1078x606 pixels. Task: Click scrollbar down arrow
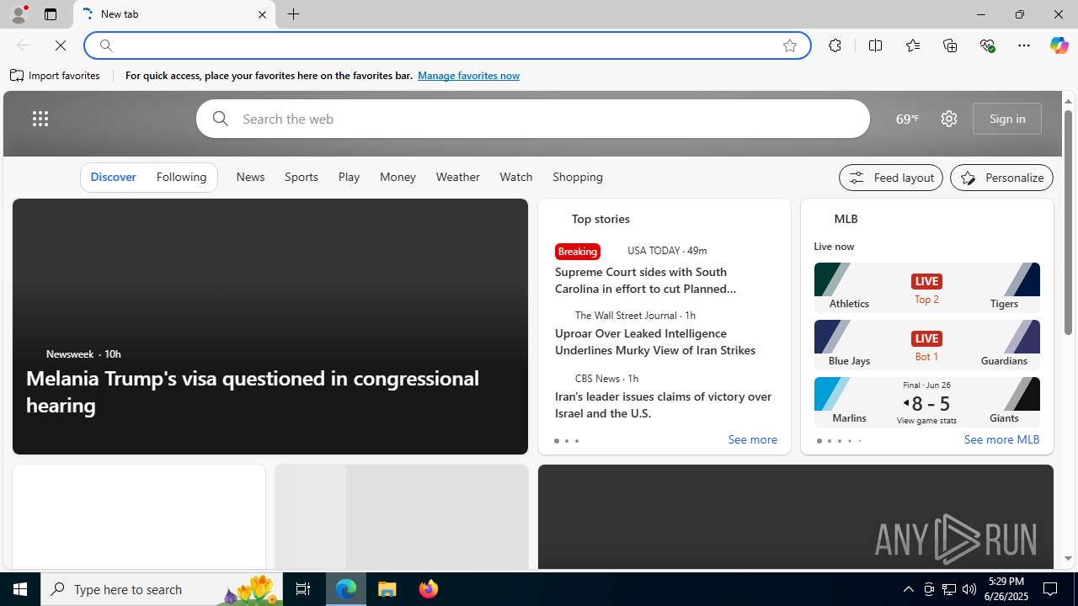click(x=1068, y=559)
